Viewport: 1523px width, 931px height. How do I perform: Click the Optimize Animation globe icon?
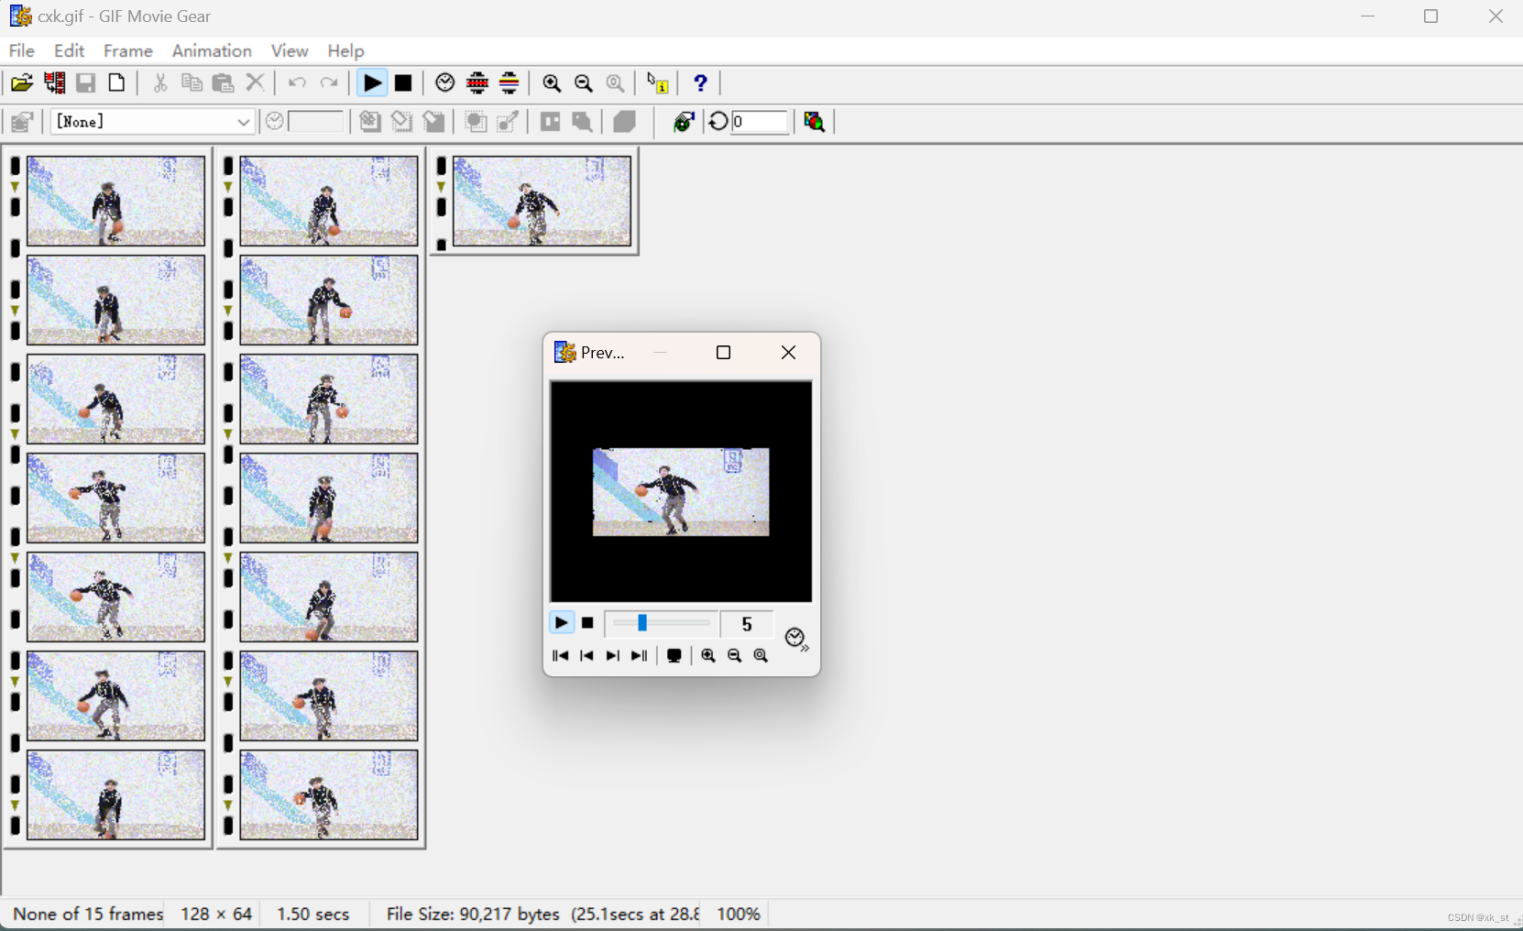pyautogui.click(x=684, y=122)
